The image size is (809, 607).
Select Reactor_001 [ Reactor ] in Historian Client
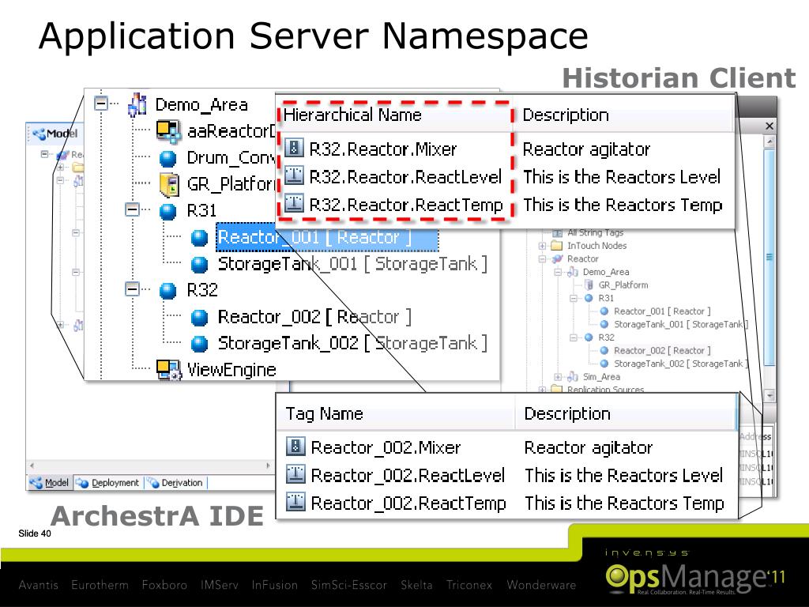click(x=662, y=311)
